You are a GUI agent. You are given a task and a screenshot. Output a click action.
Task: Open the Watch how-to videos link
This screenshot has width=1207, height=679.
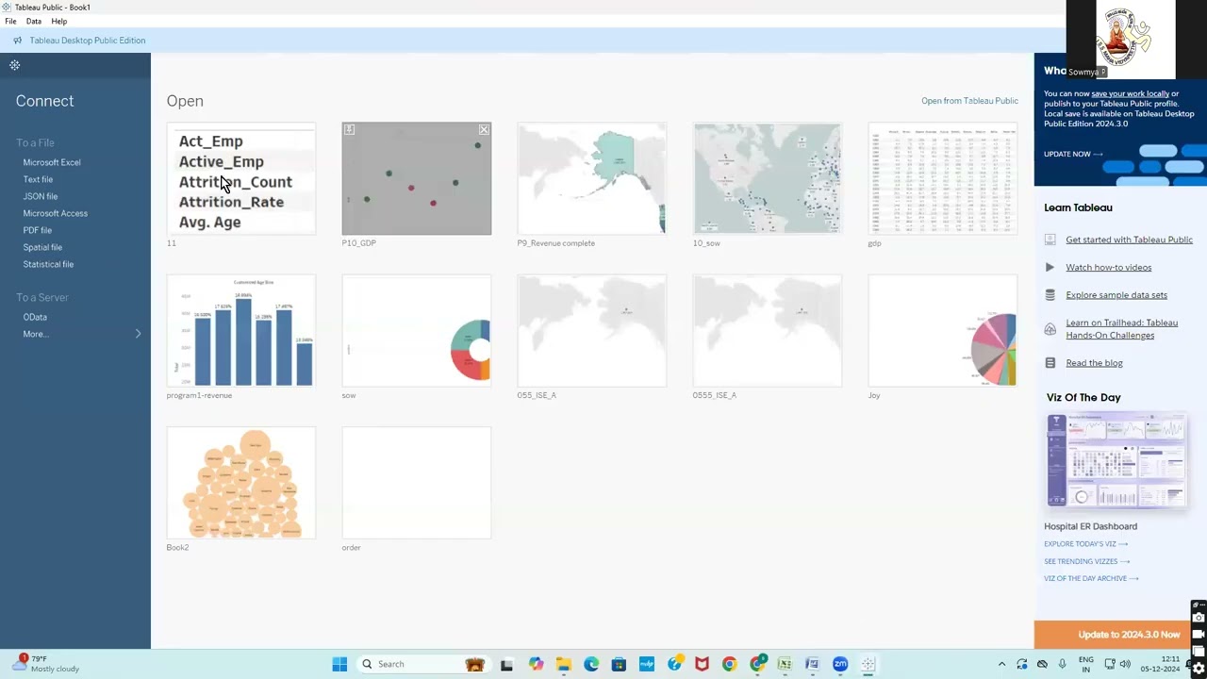pos(1108,268)
